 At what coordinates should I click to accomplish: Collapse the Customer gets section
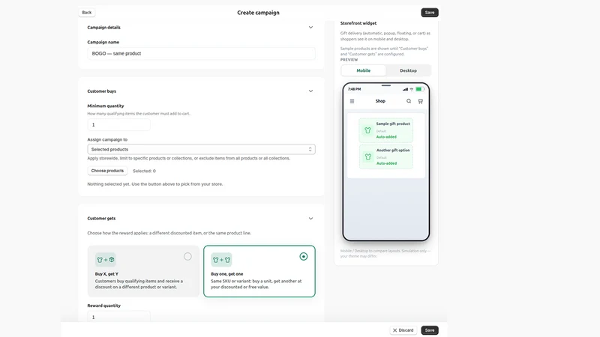[310, 219]
